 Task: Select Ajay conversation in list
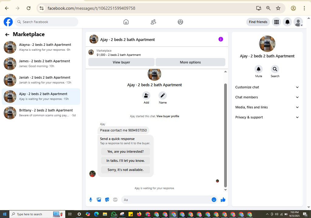point(41,97)
